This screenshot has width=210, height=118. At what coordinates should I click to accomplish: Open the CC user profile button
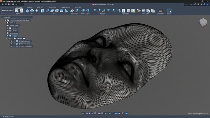point(207,4)
